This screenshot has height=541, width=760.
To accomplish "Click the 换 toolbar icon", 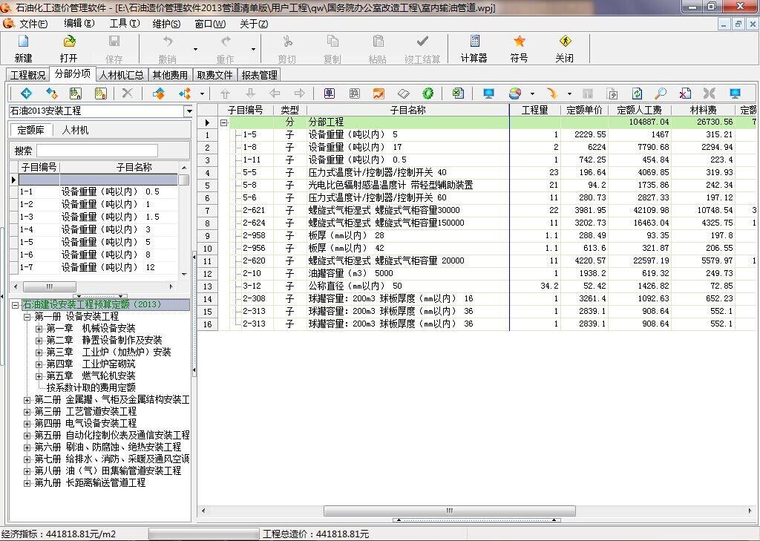I will click(355, 93).
